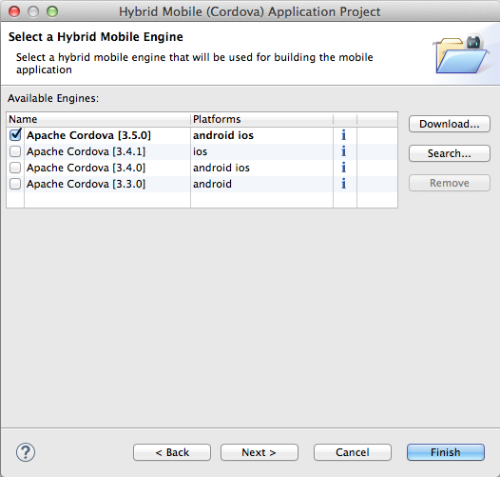Proceed with the Next button
500x477 pixels.
[x=260, y=452]
